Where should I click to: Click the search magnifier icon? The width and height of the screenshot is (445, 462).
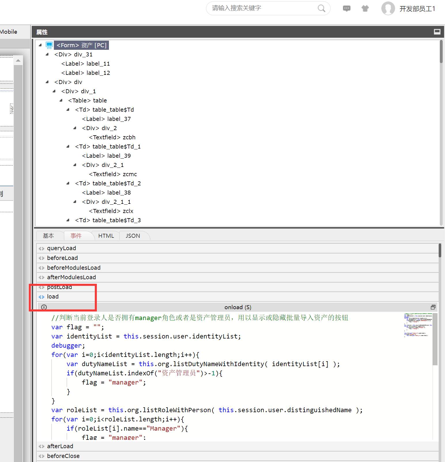click(x=321, y=8)
